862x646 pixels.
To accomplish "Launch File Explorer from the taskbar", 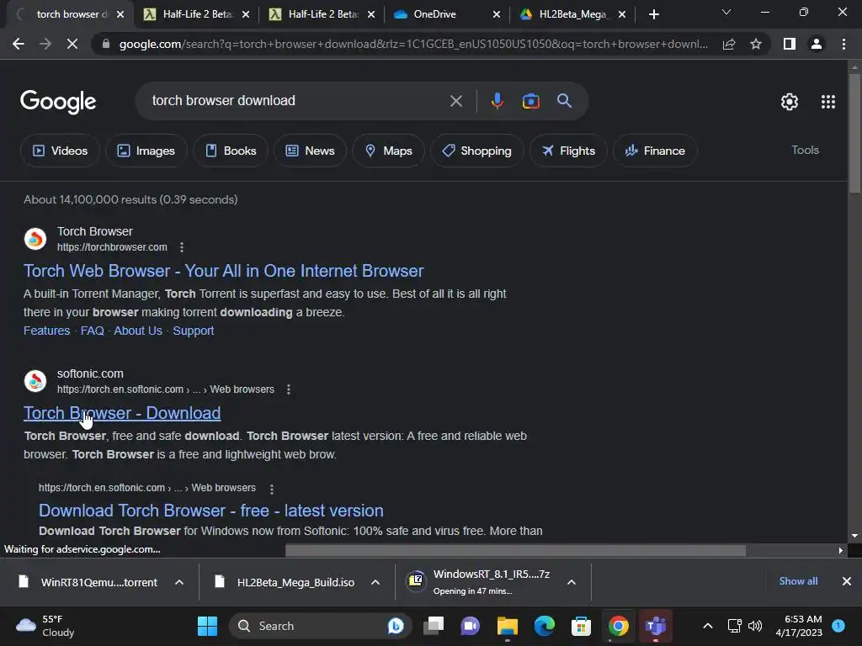I will (507, 626).
